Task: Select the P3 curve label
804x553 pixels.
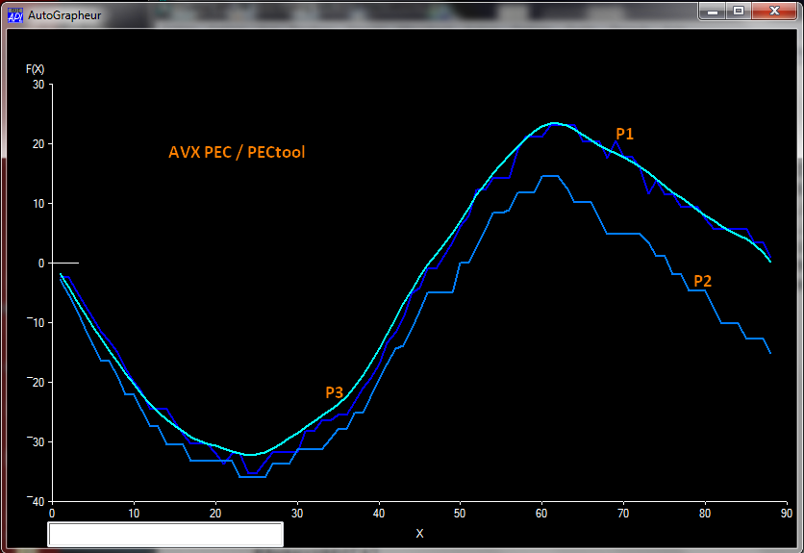Action: pyautogui.click(x=334, y=392)
